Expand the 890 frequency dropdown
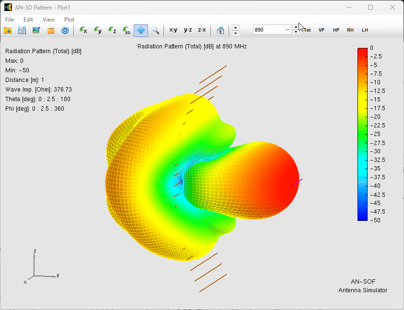 (x=288, y=30)
